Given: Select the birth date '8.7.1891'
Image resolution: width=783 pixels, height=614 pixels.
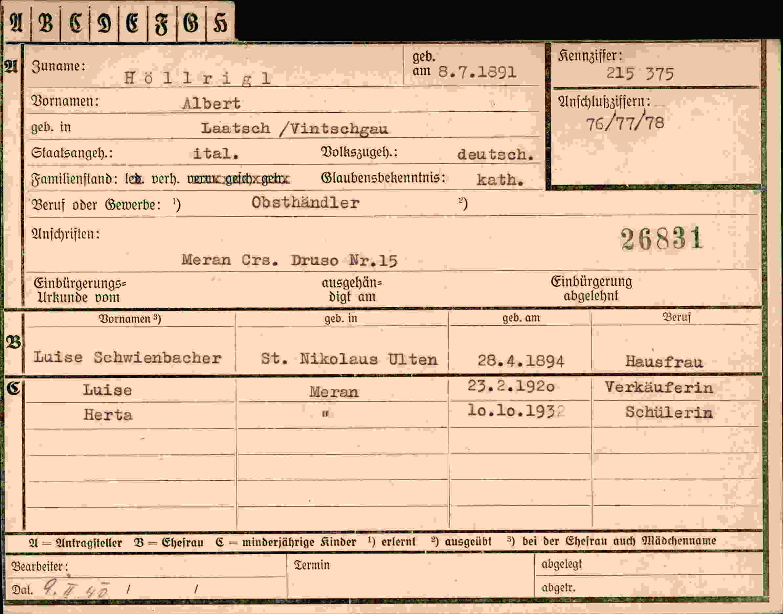Looking at the screenshot, I should pyautogui.click(x=477, y=72).
